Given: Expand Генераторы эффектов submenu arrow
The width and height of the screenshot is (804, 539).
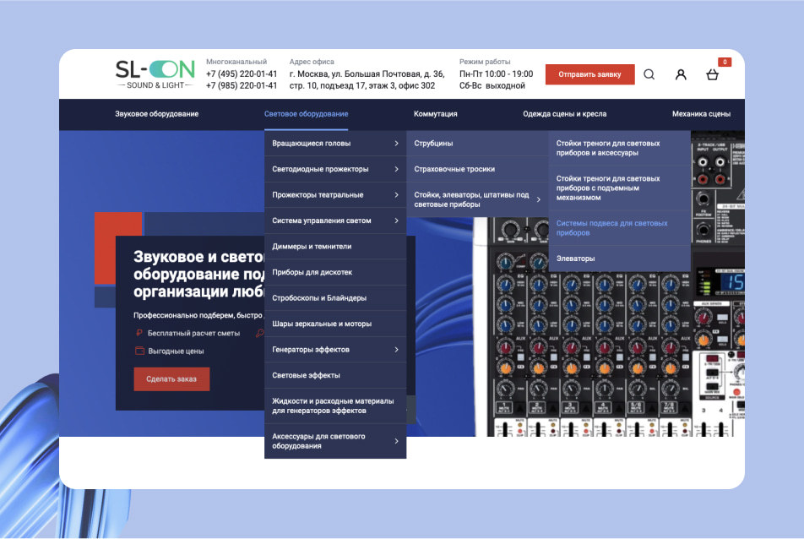Looking at the screenshot, I should point(396,350).
